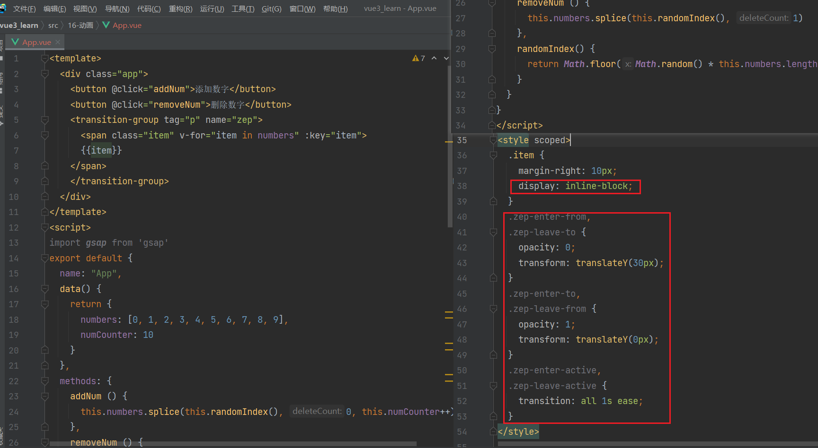Click fold end marker at line 53
818x448 pixels.
(492, 416)
